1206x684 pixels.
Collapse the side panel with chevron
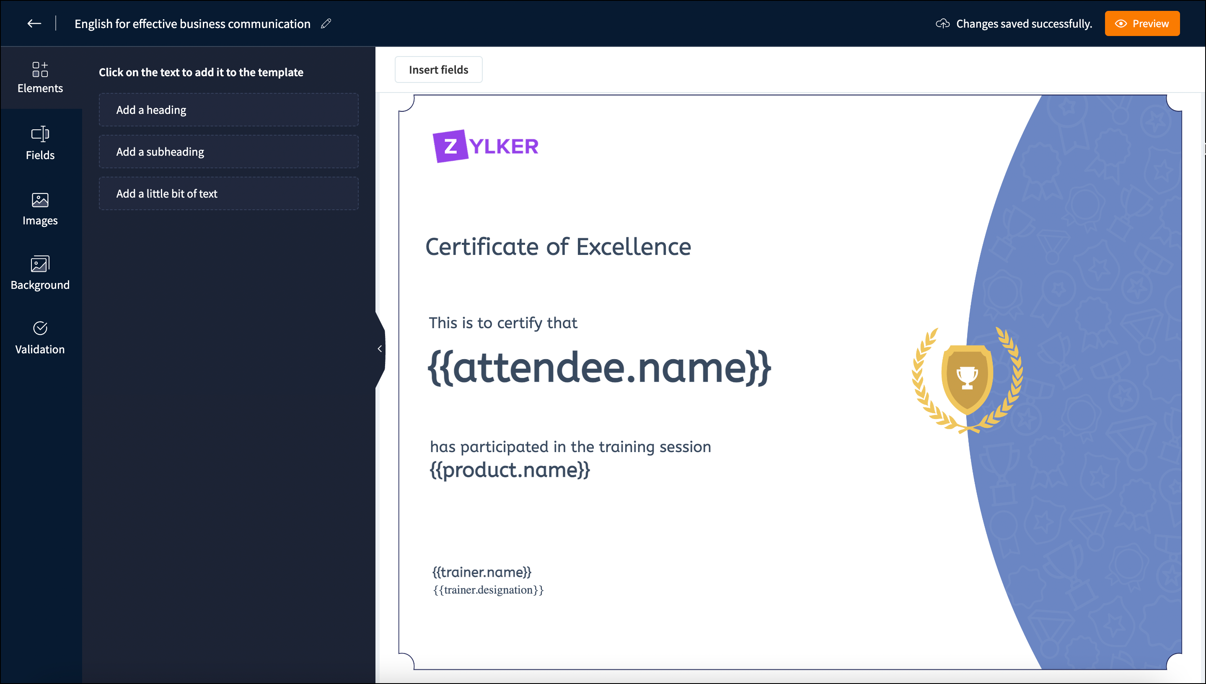[x=379, y=349]
